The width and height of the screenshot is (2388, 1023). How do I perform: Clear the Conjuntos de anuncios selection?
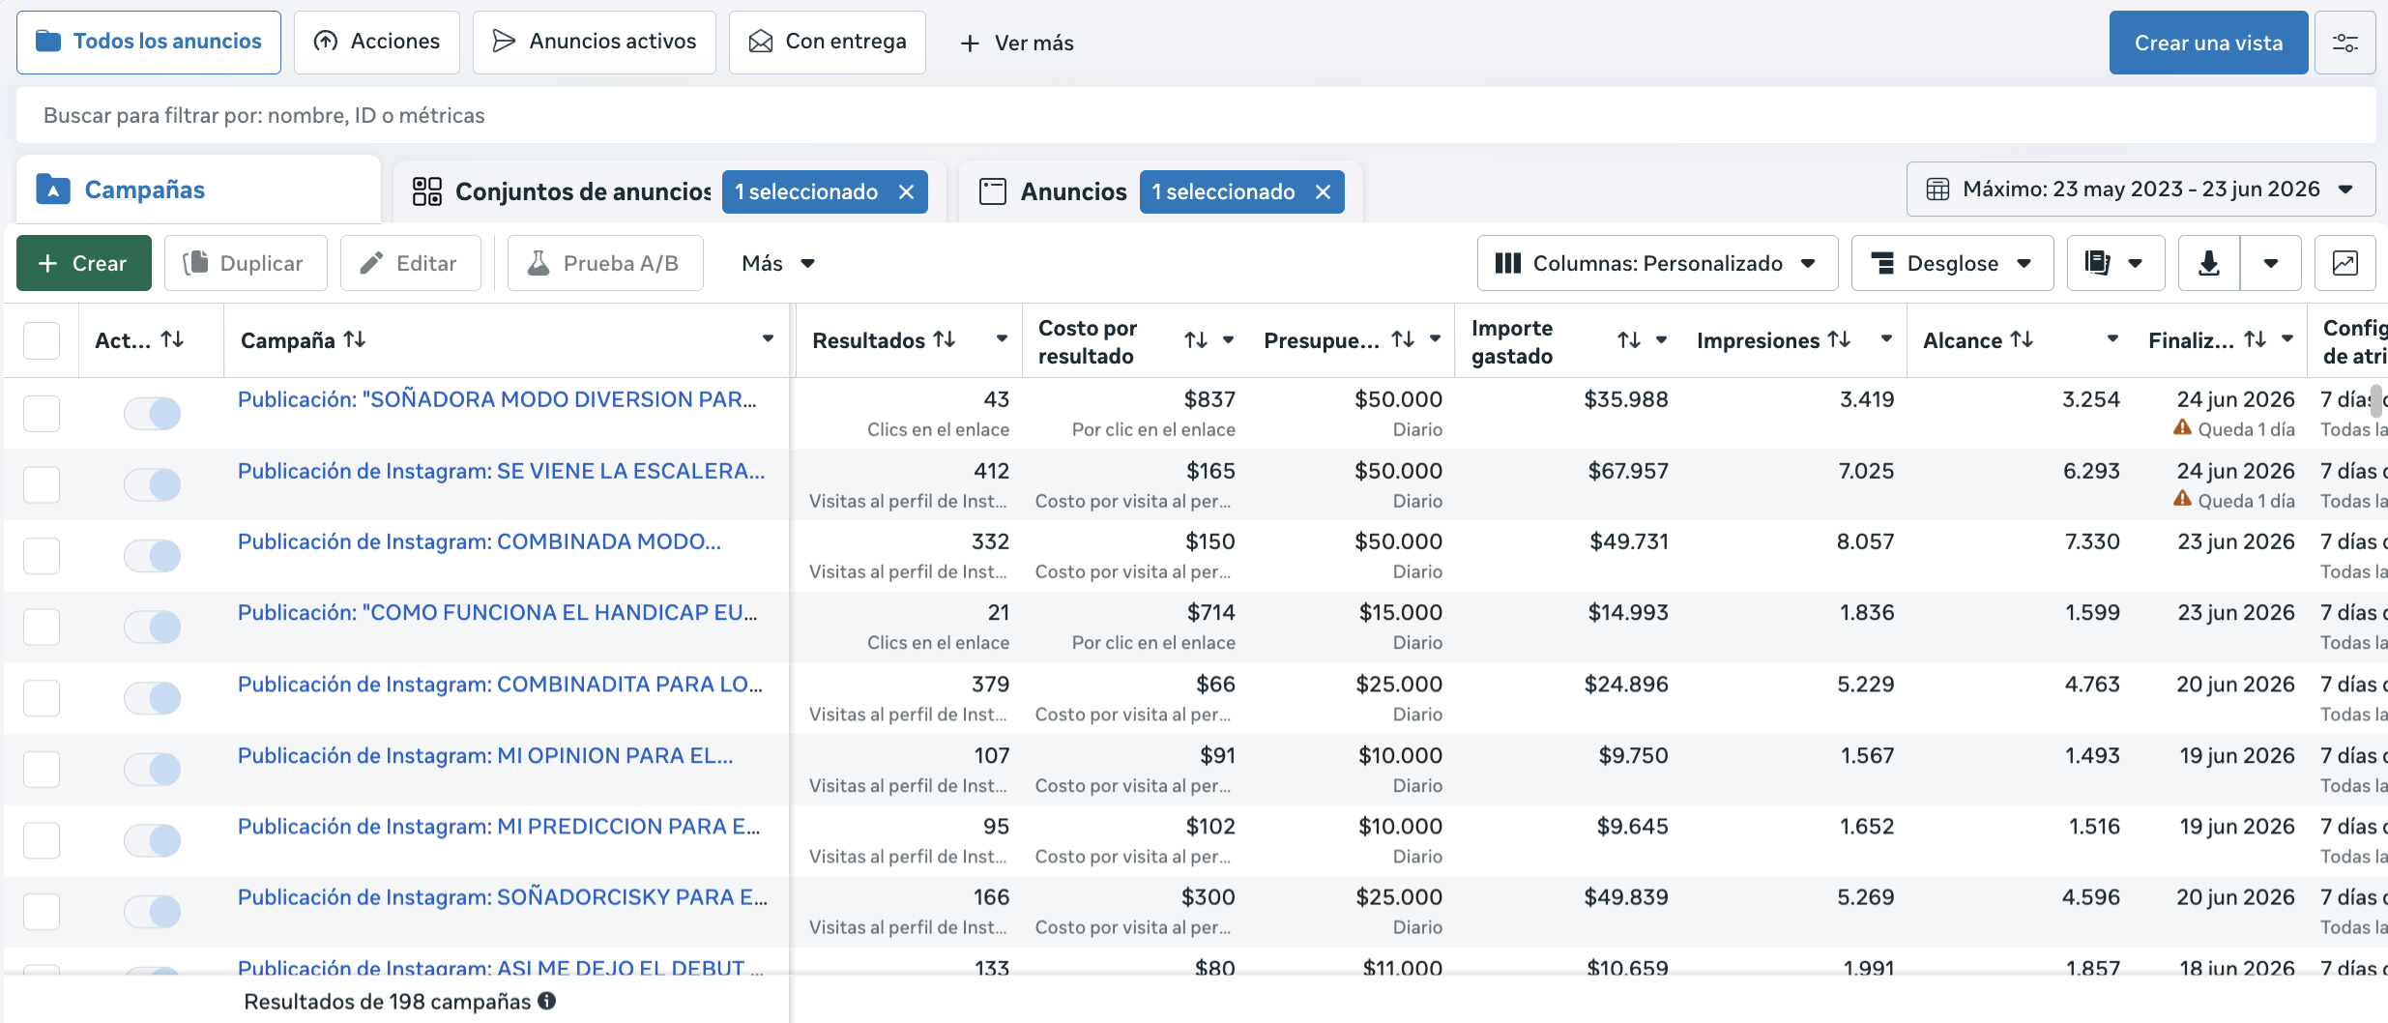[x=906, y=191]
